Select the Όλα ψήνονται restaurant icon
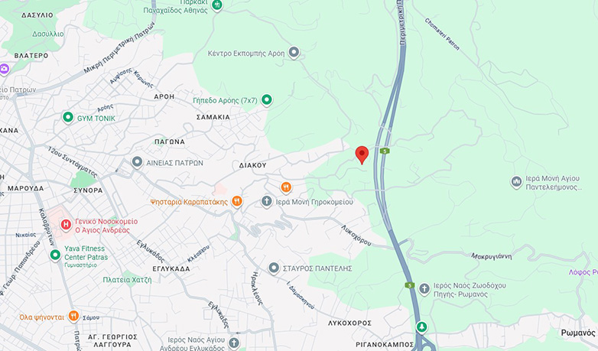Viewport: 598px width, 351px height. 73,316
